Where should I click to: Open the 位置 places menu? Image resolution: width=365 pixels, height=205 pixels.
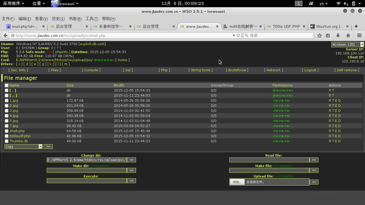point(39,3)
